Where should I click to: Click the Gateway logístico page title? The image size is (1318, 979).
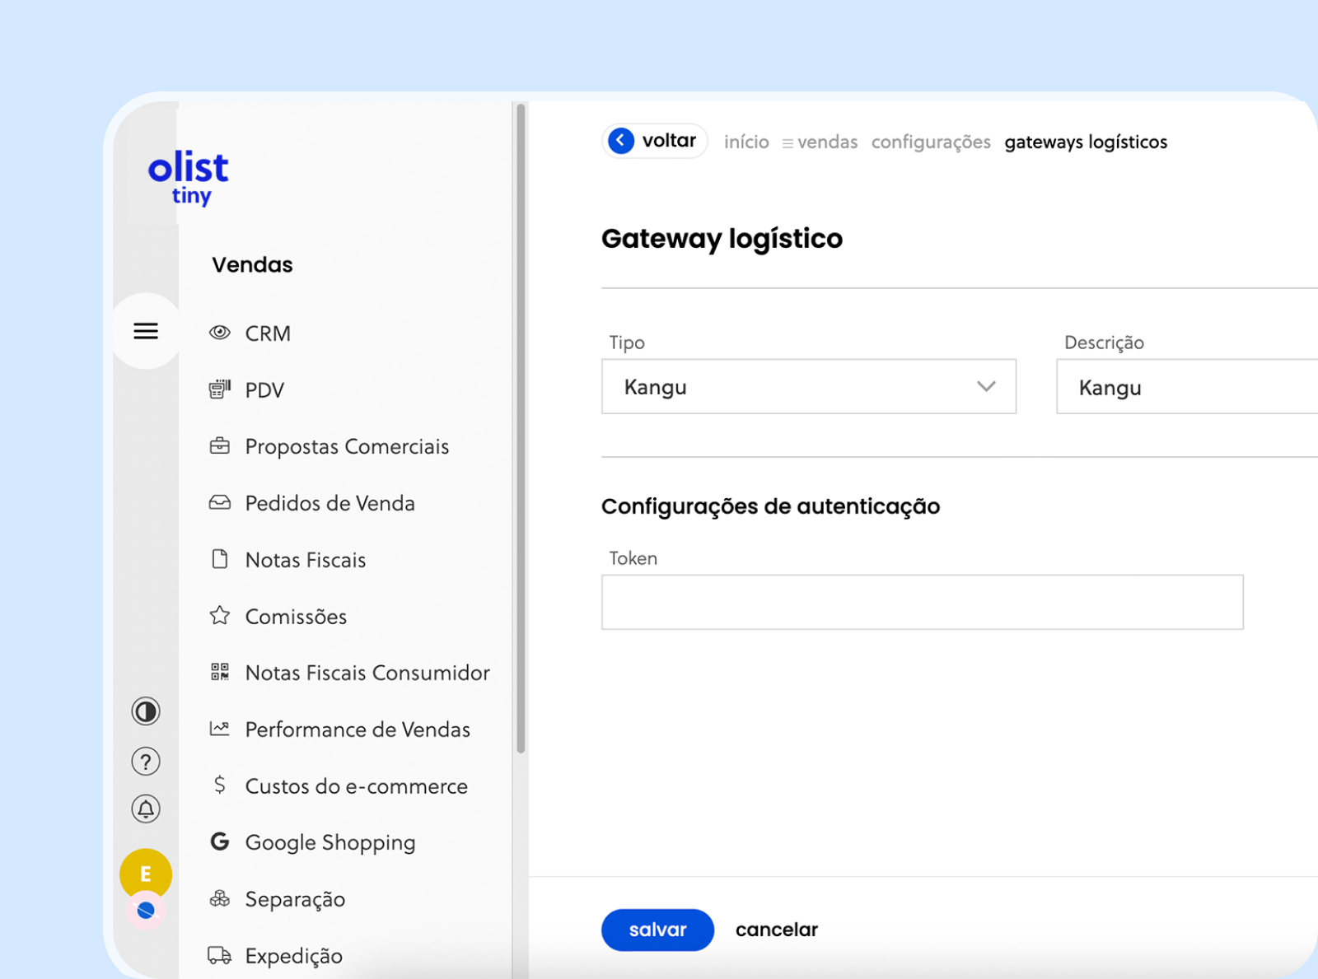tap(722, 239)
